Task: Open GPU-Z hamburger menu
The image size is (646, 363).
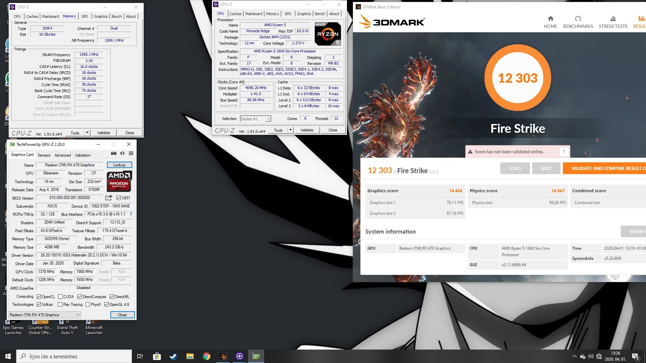Action: (x=131, y=153)
